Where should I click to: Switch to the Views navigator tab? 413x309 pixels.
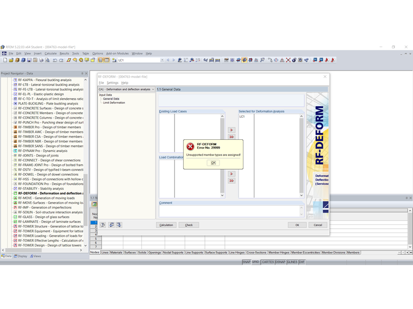tap(35, 256)
